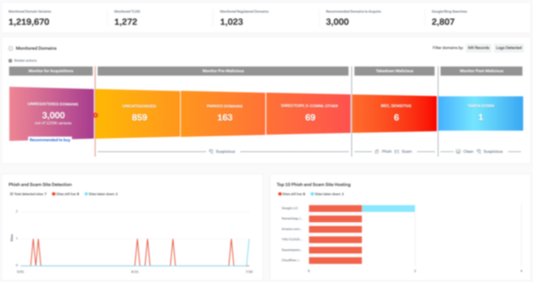Toggle Sites taken down legend in Detection chart
This screenshot has height=282, width=533.
tap(101, 194)
